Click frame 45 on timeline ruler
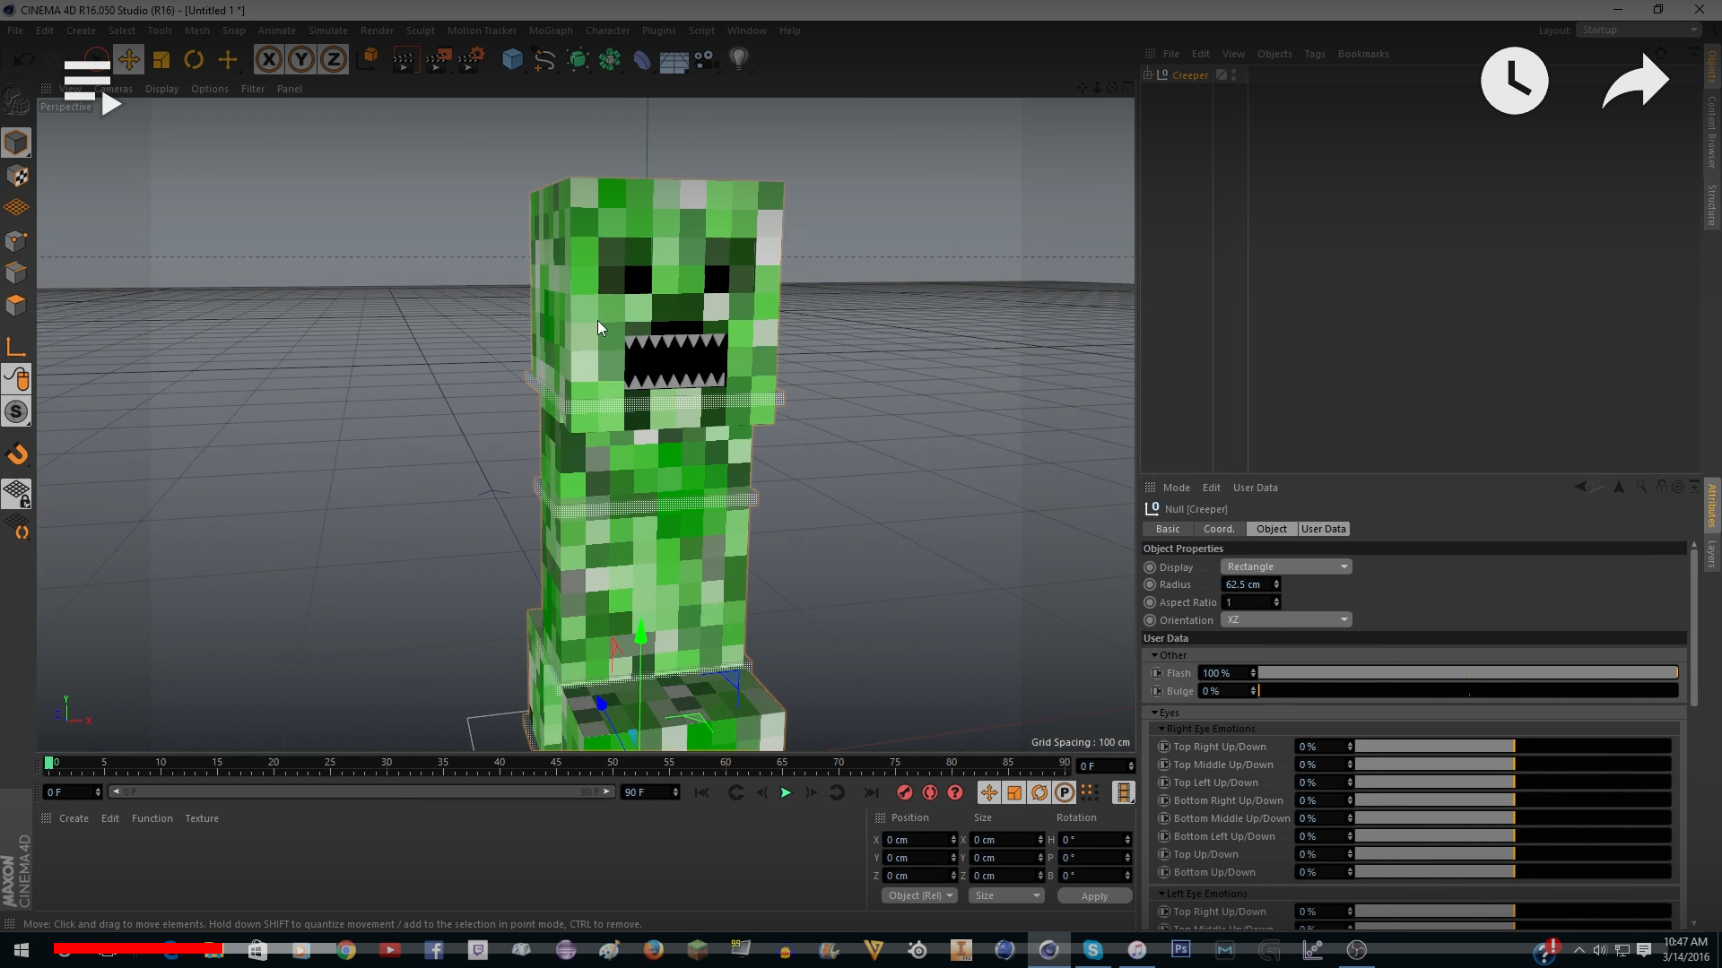1722x968 pixels. coord(556,764)
